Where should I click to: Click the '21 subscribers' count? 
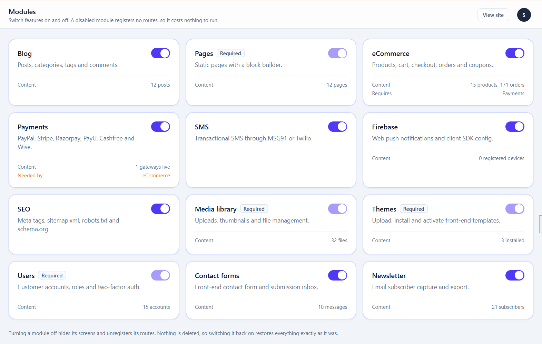coord(508,307)
